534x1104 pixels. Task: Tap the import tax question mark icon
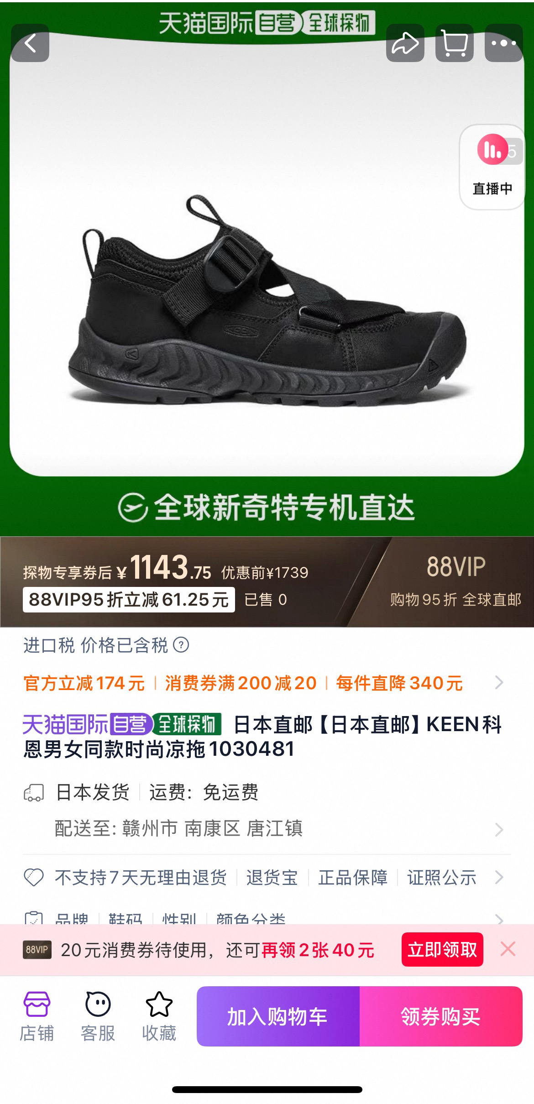pyautogui.click(x=181, y=645)
